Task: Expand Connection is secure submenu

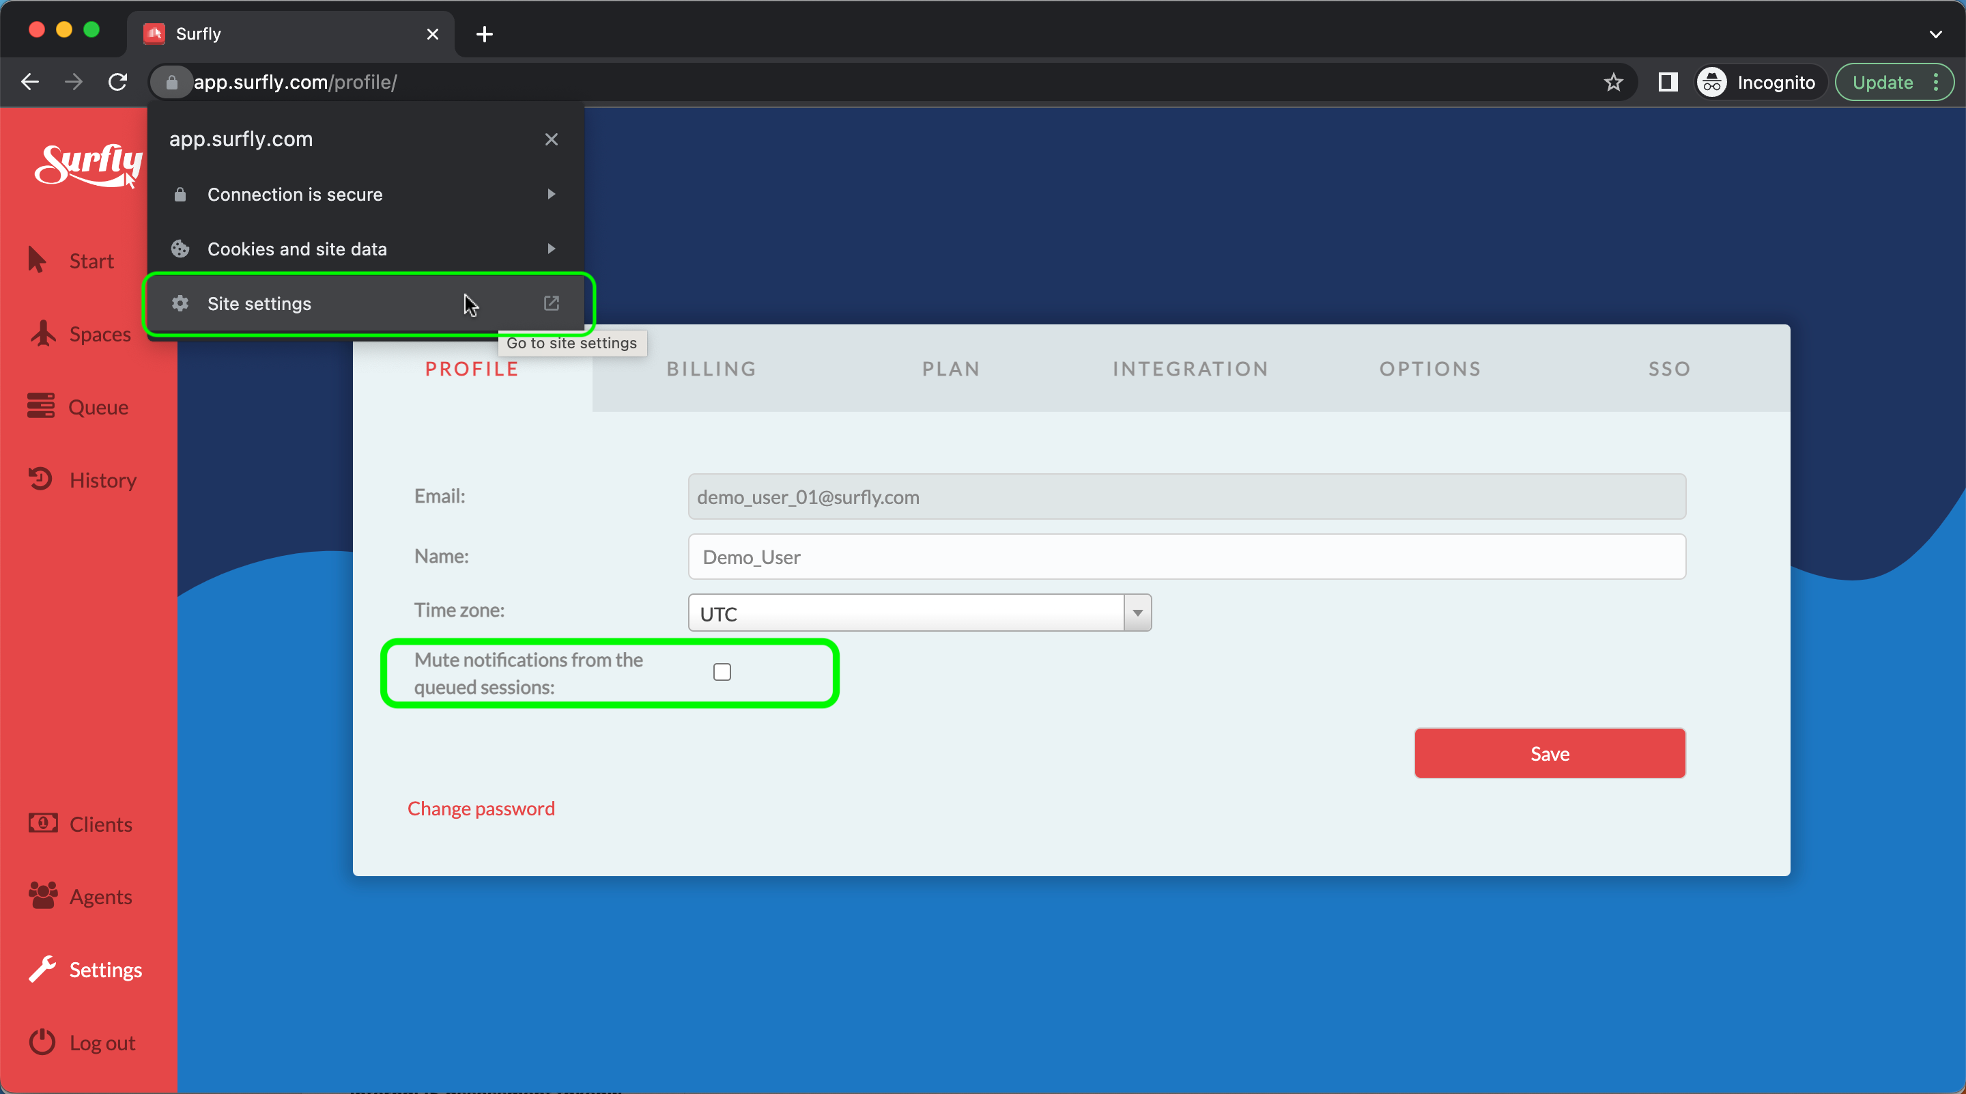Action: point(365,194)
